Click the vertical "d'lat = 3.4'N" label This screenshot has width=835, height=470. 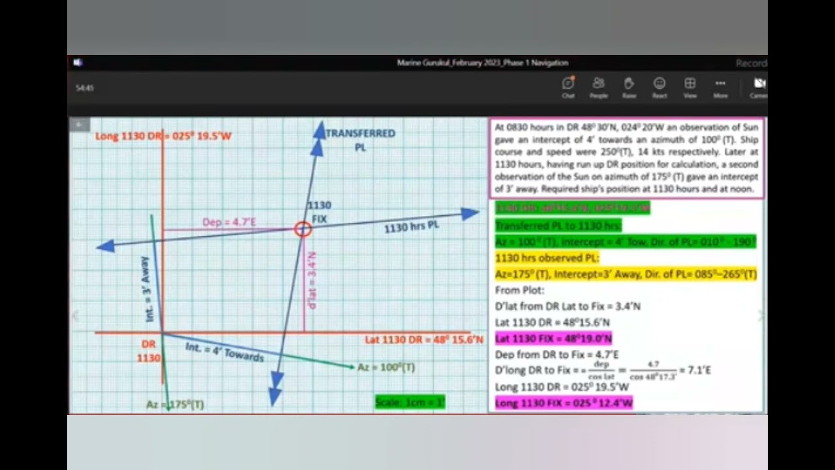pyautogui.click(x=312, y=280)
